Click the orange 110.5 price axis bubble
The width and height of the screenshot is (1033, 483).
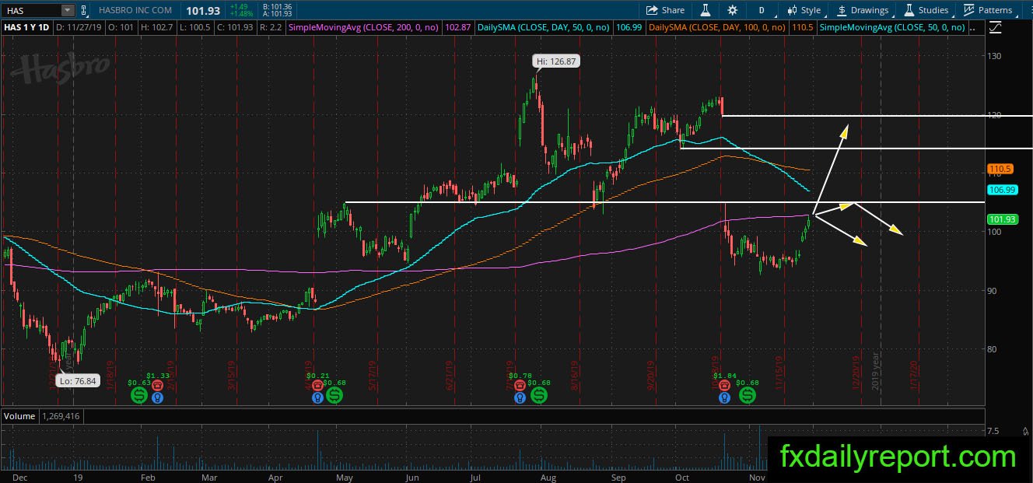(999, 169)
